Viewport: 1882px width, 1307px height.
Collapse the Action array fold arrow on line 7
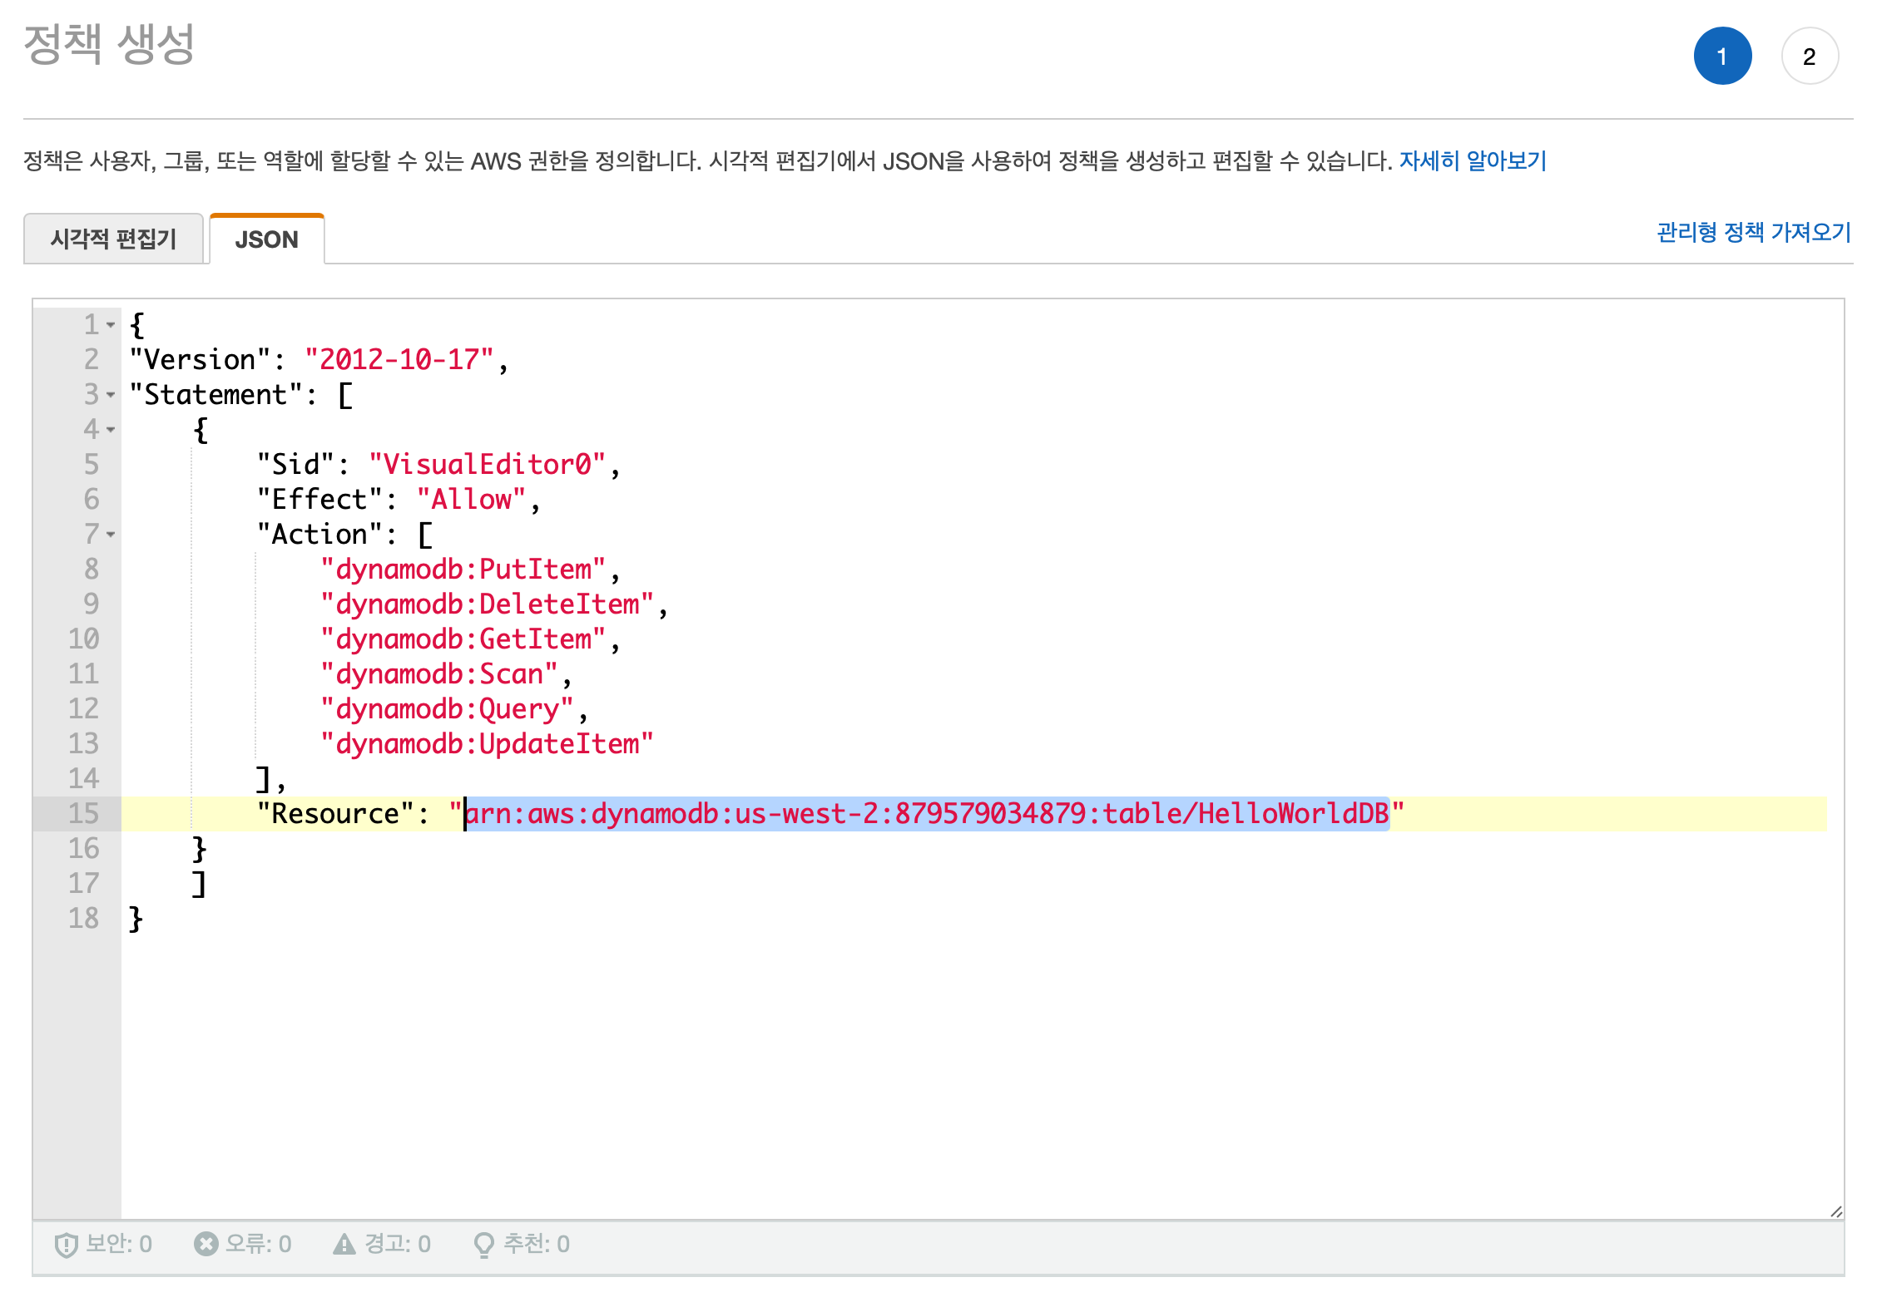pos(111,535)
